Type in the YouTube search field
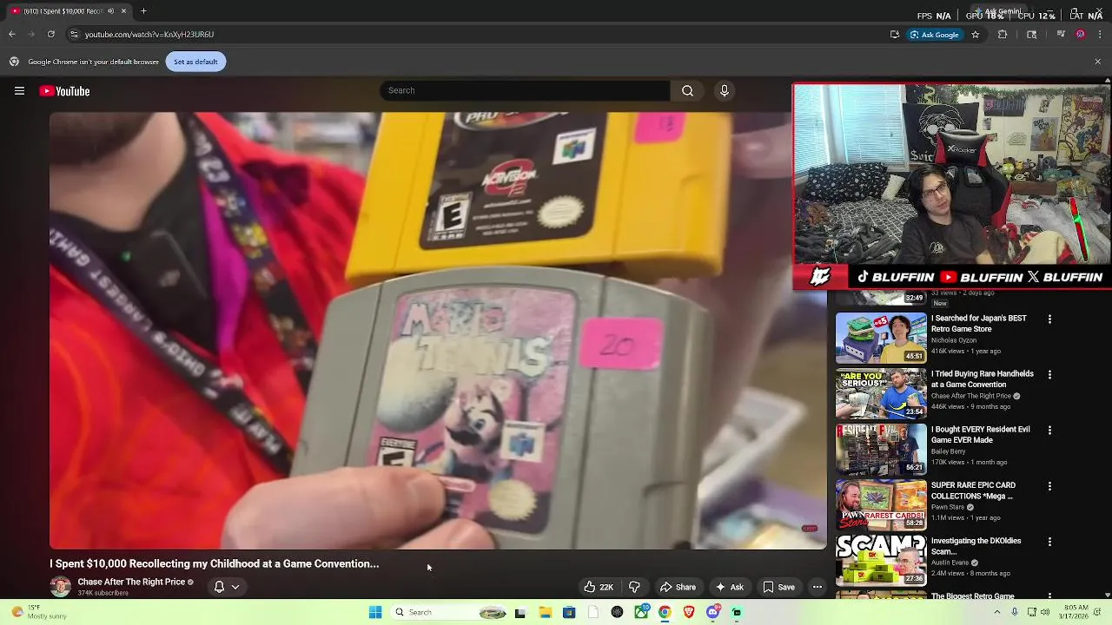 point(524,90)
